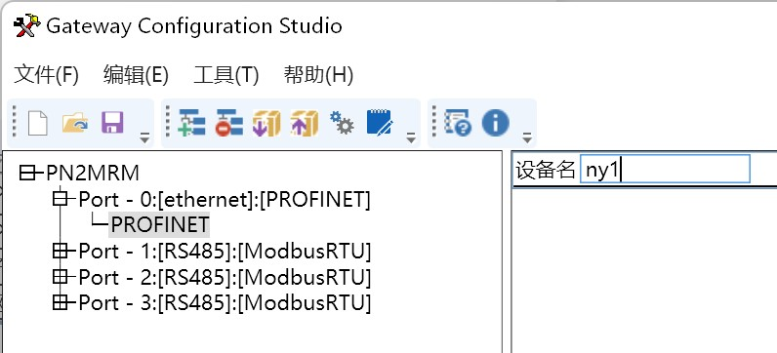The height and width of the screenshot is (353, 777).
Task: Collapse the PN2MRM root node
Action: [x=27, y=174]
